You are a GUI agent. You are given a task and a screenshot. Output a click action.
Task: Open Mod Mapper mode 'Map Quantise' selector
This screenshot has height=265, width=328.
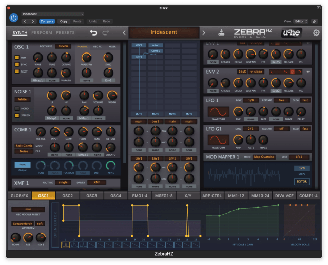pos(264,157)
